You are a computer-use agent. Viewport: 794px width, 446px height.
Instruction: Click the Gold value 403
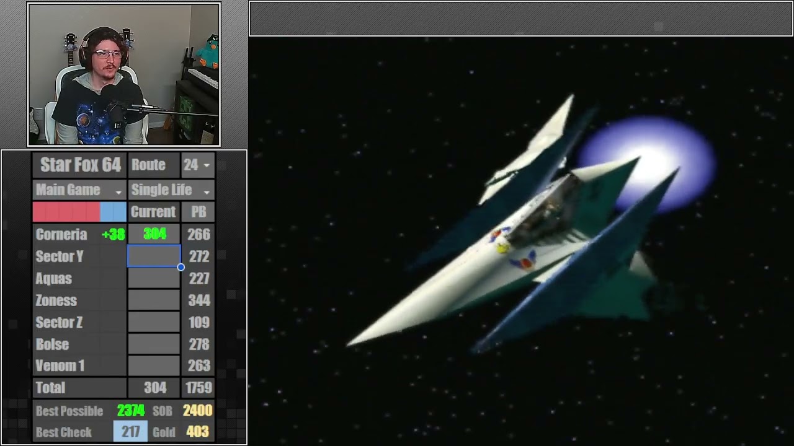(197, 432)
